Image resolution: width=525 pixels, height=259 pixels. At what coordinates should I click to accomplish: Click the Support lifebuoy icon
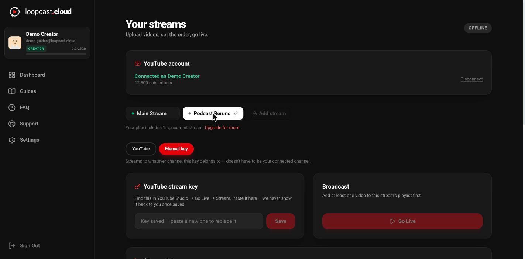(12, 124)
